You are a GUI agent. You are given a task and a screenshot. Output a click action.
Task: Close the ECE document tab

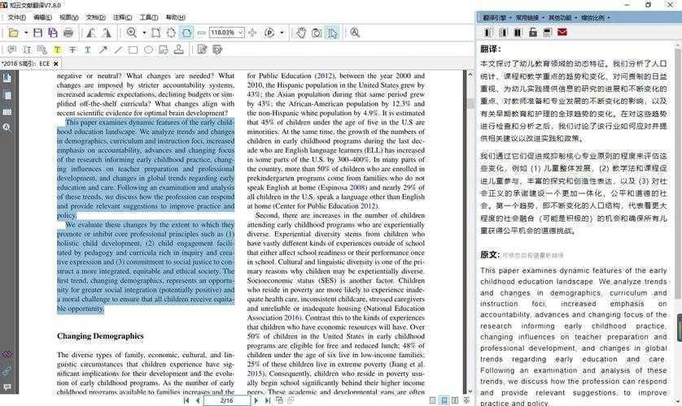55,64
